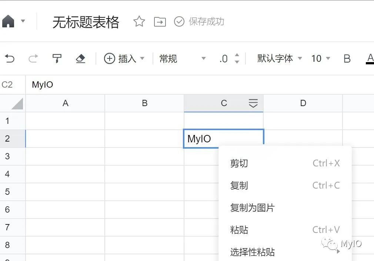Star the 无标题表格 document
The image size is (374, 261).
tap(139, 21)
